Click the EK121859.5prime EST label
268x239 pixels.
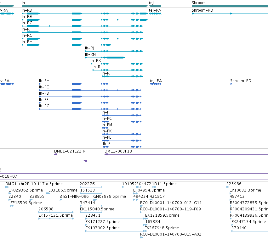coord(162,216)
